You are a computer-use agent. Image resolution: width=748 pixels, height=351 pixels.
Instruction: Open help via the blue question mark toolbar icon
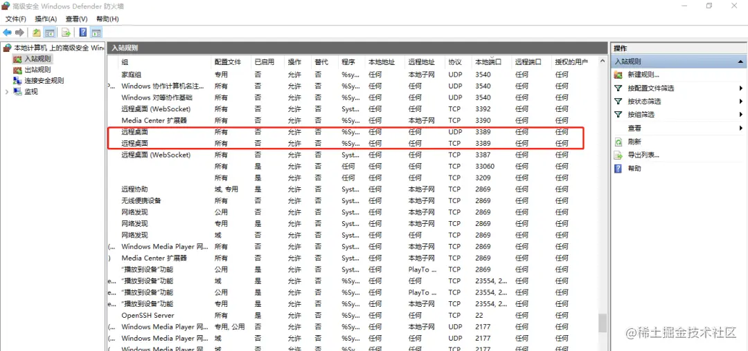tap(83, 32)
